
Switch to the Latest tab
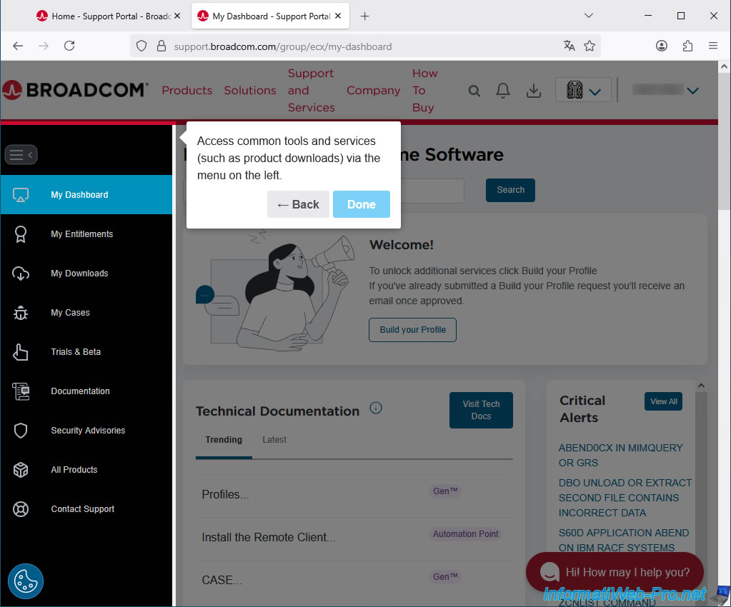pos(274,440)
